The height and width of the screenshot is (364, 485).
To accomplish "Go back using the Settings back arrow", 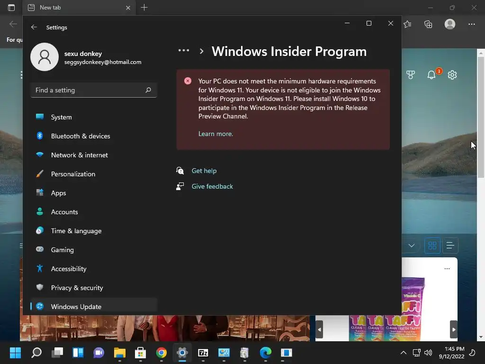I will 34,27.
